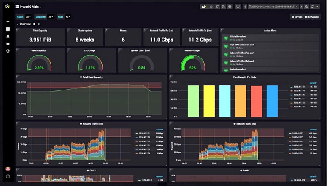This screenshot has width=327, height=186.
Task: Click the Share dashboard icon
Action: [217, 7]
